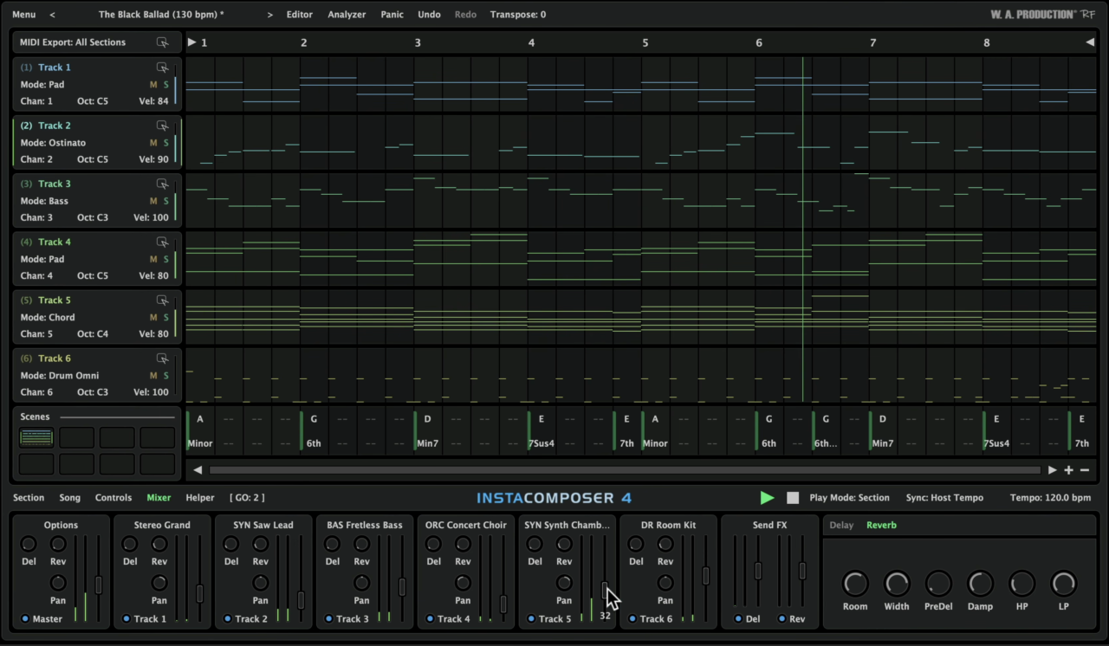Image resolution: width=1109 pixels, height=646 pixels.
Task: Open Track 2 search/preset icon
Action: tap(162, 126)
